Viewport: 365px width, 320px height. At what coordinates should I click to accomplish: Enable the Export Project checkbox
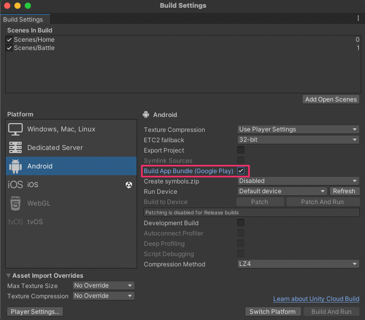pos(241,150)
